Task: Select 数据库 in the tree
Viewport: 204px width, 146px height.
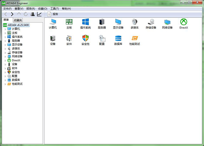Action: point(16,80)
